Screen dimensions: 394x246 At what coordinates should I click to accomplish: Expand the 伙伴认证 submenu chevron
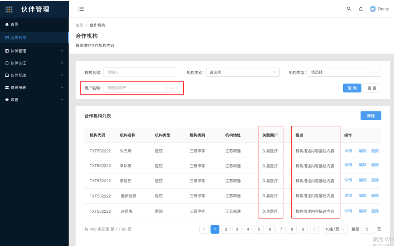pos(62,63)
